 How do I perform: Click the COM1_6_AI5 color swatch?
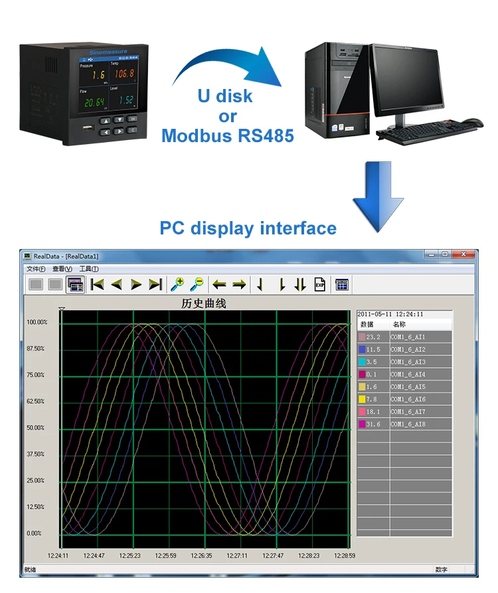tap(362, 387)
